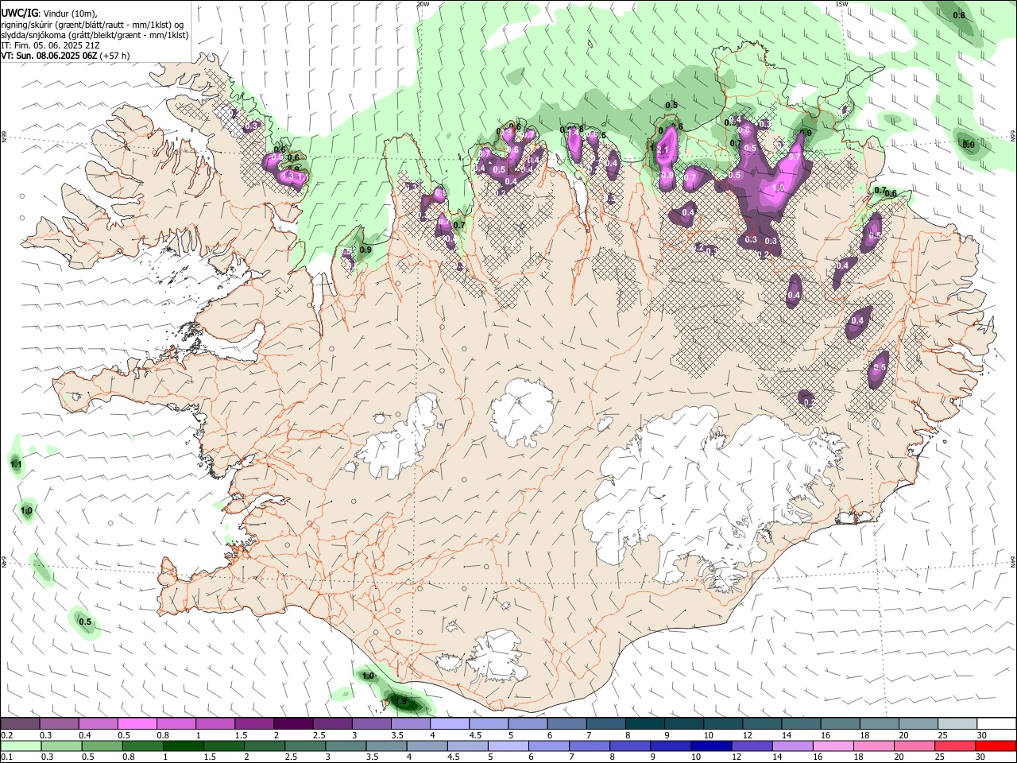Image resolution: width=1017 pixels, height=763 pixels.
Task: Click the '2.5' label under the lower legend row
Action: [x=289, y=757]
